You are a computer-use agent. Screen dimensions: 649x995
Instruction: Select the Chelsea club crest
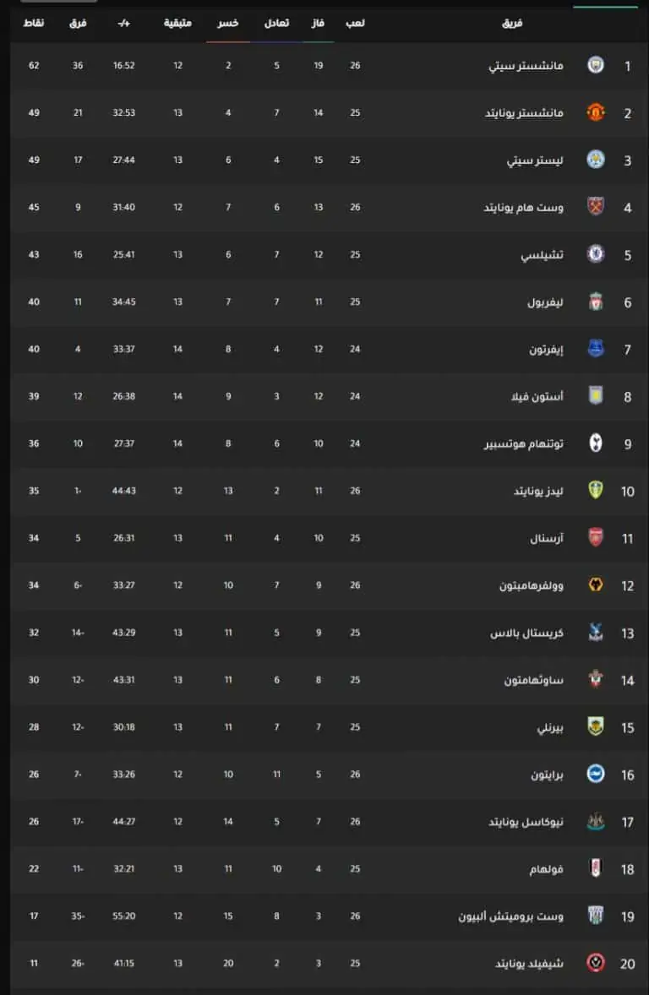click(596, 254)
